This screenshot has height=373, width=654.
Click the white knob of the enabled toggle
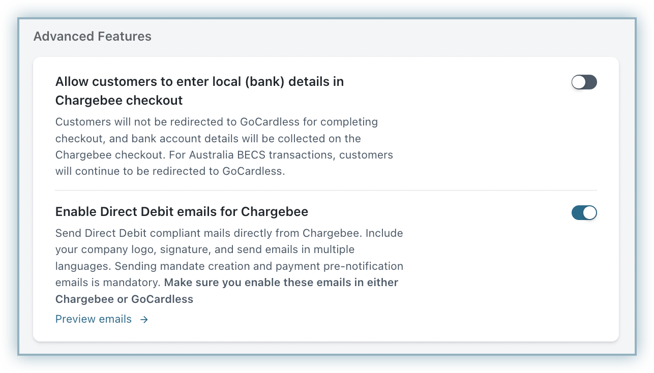(x=589, y=213)
